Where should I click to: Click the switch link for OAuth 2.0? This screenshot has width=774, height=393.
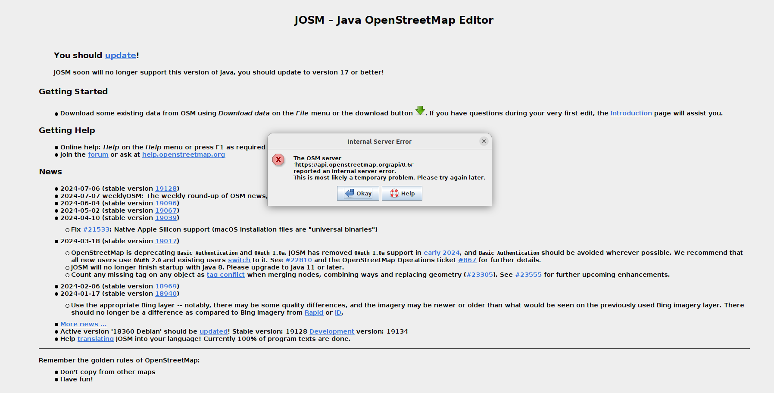tap(239, 260)
